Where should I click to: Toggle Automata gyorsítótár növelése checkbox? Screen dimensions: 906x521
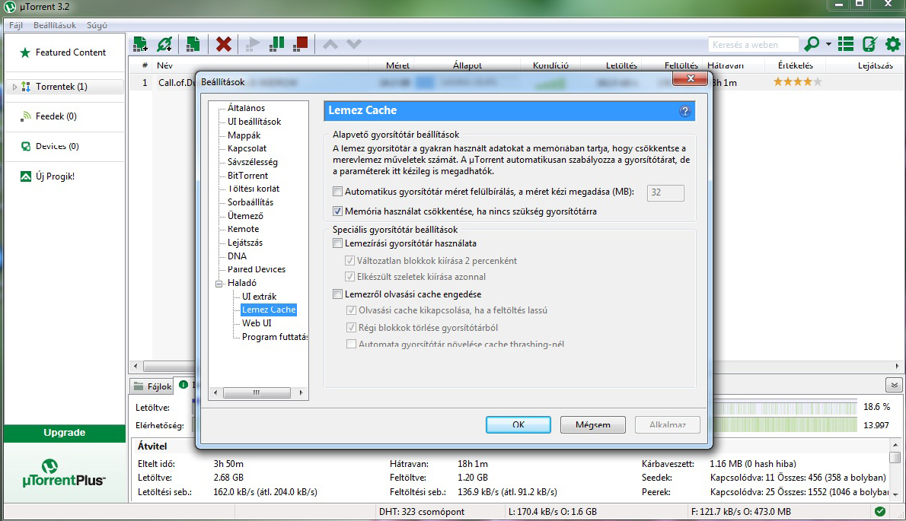coord(351,344)
